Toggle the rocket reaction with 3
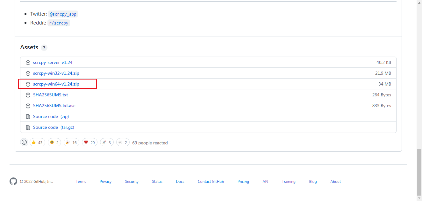The width and height of the screenshot is (422, 201). [107, 142]
